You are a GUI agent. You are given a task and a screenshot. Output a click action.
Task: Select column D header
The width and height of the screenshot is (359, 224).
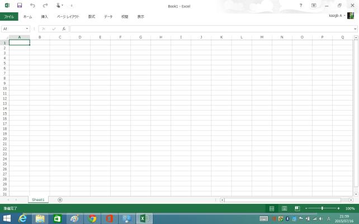pos(80,37)
